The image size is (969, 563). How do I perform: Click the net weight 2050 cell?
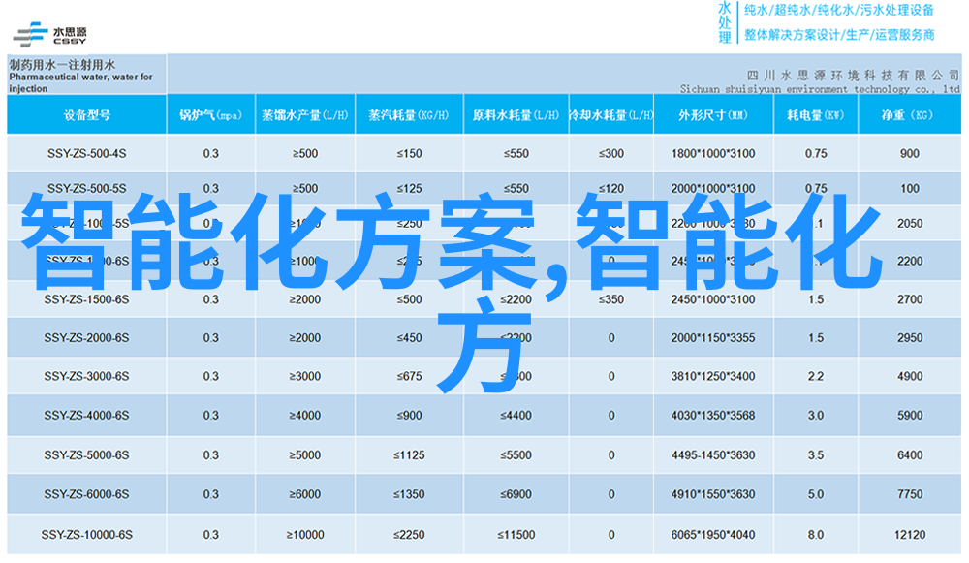pyautogui.click(x=910, y=224)
